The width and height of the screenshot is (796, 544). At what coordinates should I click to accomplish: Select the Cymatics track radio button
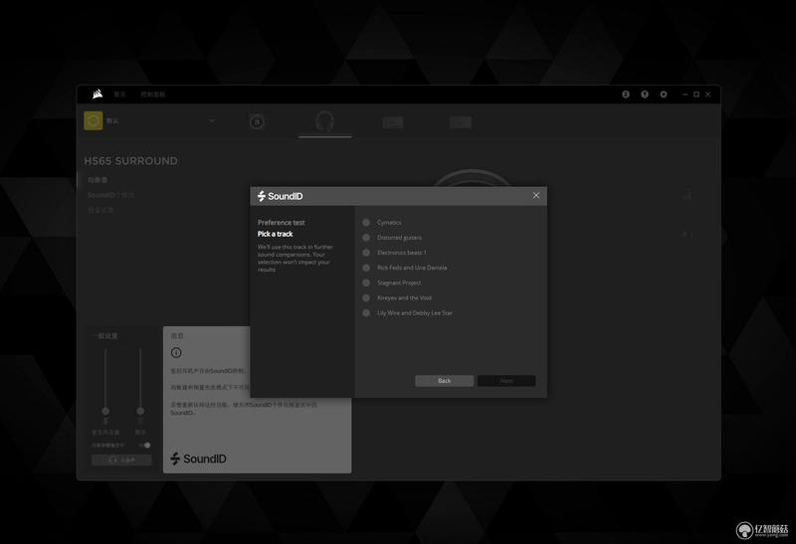coord(366,222)
